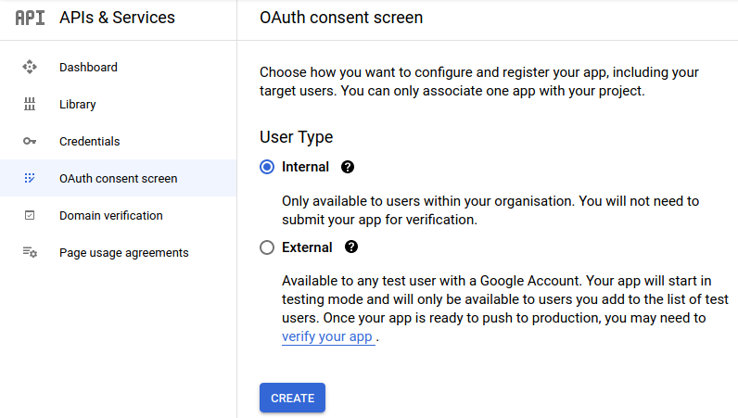Click the OAuth consent screen sidebar icon
The height and width of the screenshot is (418, 738).
[30, 179]
